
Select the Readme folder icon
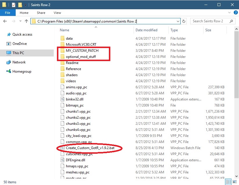click(62, 63)
